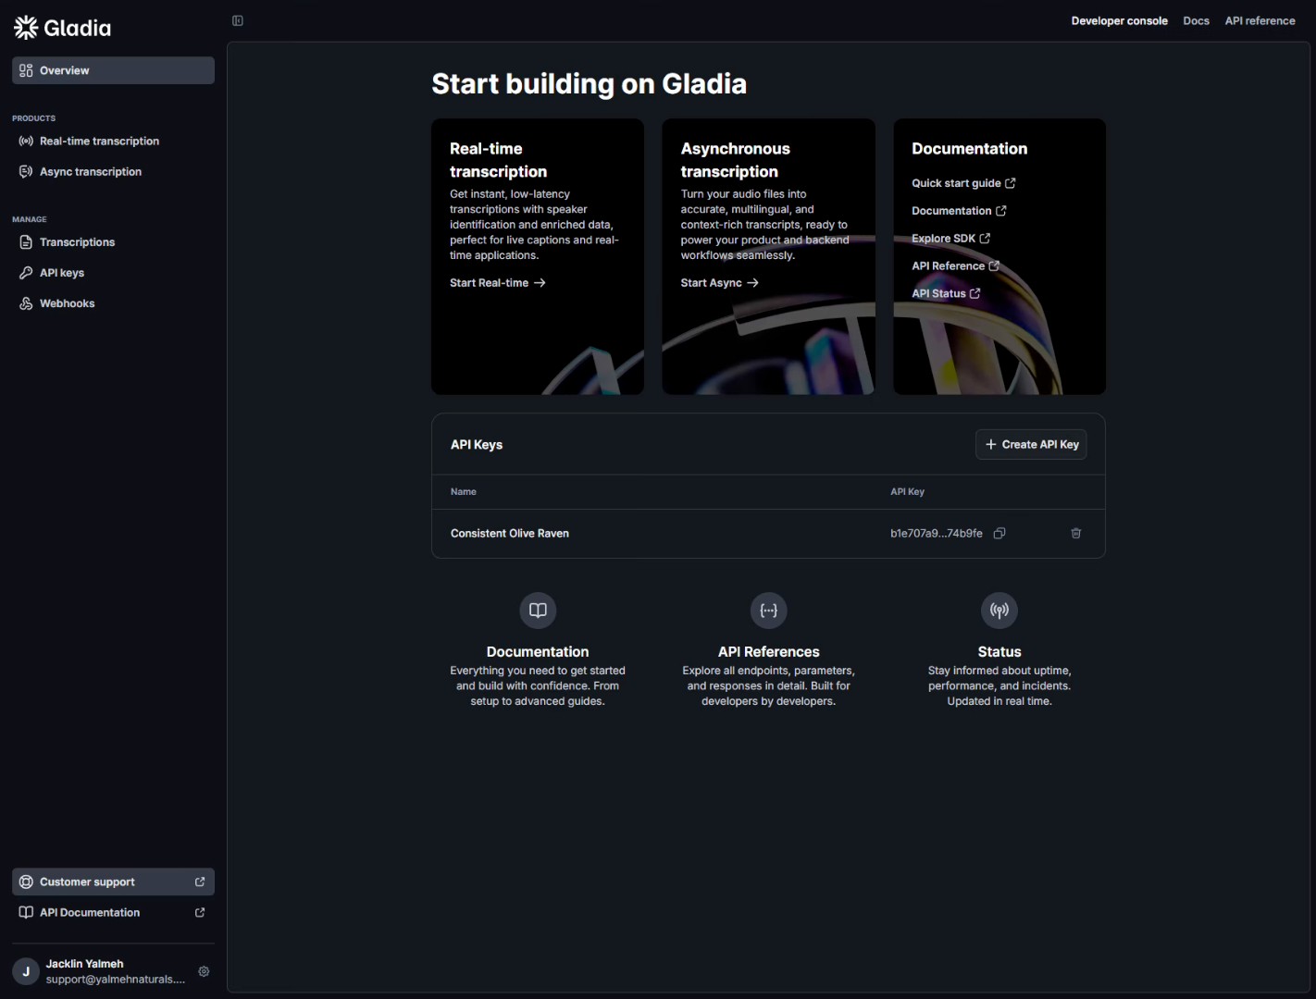1316x999 pixels.
Task: Click the Documentation heading below API keys
Action: click(538, 652)
